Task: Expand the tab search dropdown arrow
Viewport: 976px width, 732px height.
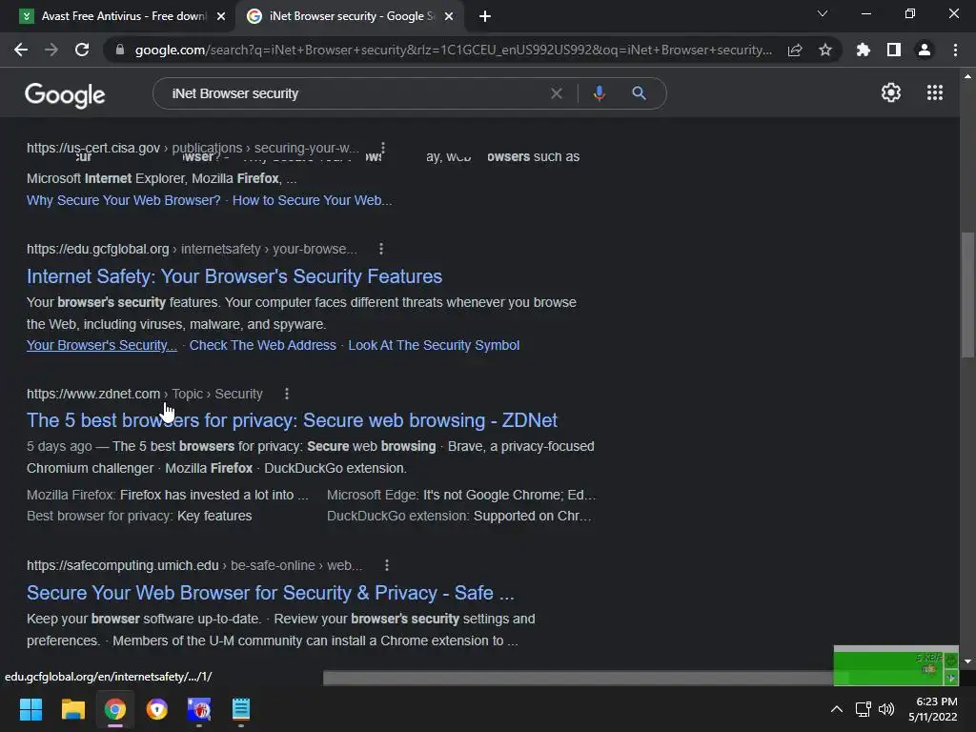Action: (x=823, y=13)
